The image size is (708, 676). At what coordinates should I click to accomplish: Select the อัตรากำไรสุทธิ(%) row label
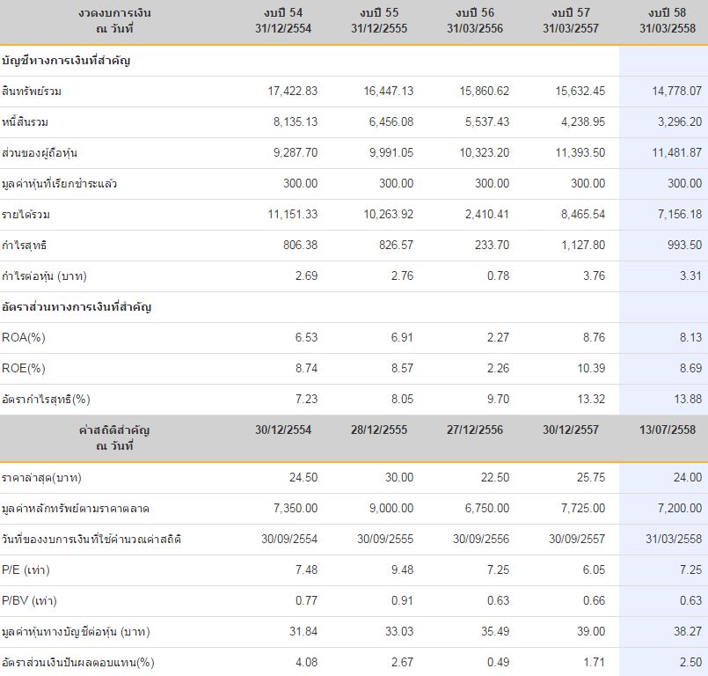click(x=46, y=400)
